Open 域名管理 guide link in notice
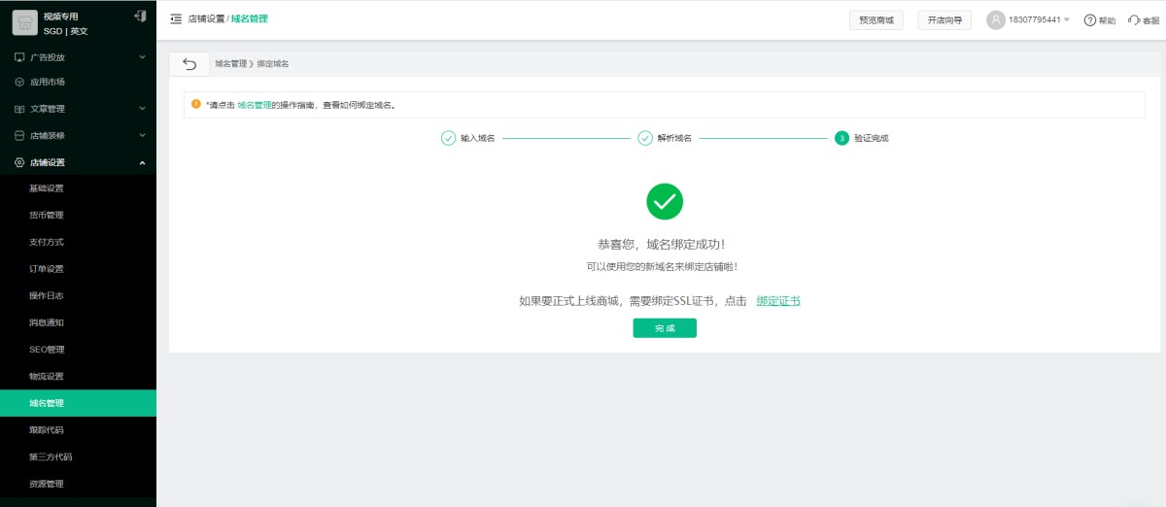The height and width of the screenshot is (507, 1166). tap(255, 104)
